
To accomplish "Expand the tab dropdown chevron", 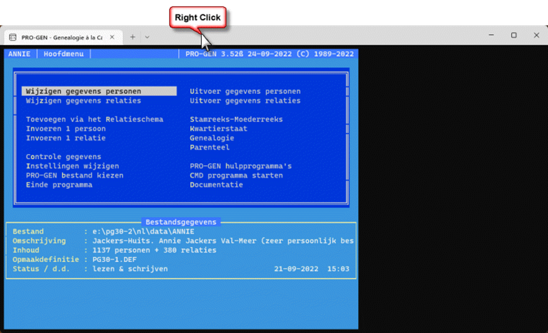I will pyautogui.click(x=147, y=37).
